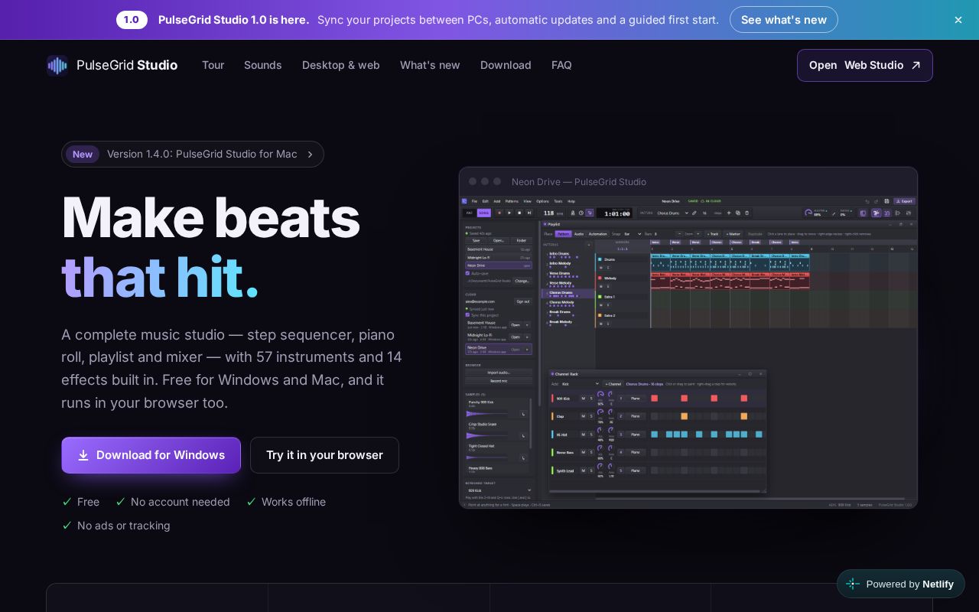Expand the Version 1.4.0 for Mac announcement chevron
The height and width of the screenshot is (612, 979).
(x=310, y=154)
